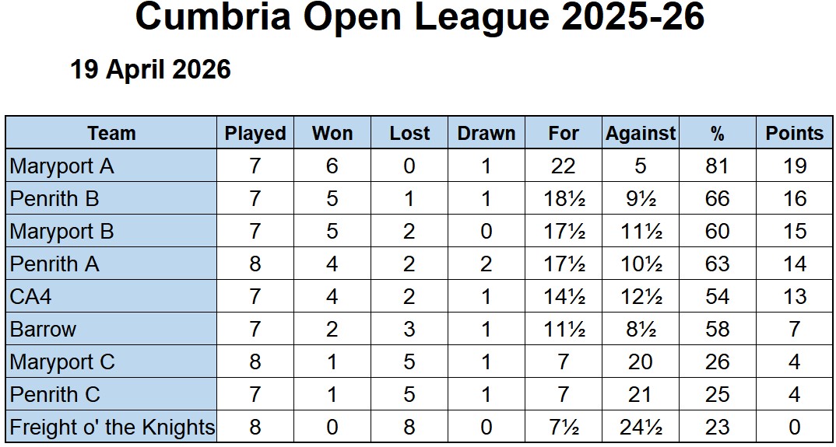836x447 pixels.
Task: Click the 'Won' column header
Action: click(x=332, y=133)
